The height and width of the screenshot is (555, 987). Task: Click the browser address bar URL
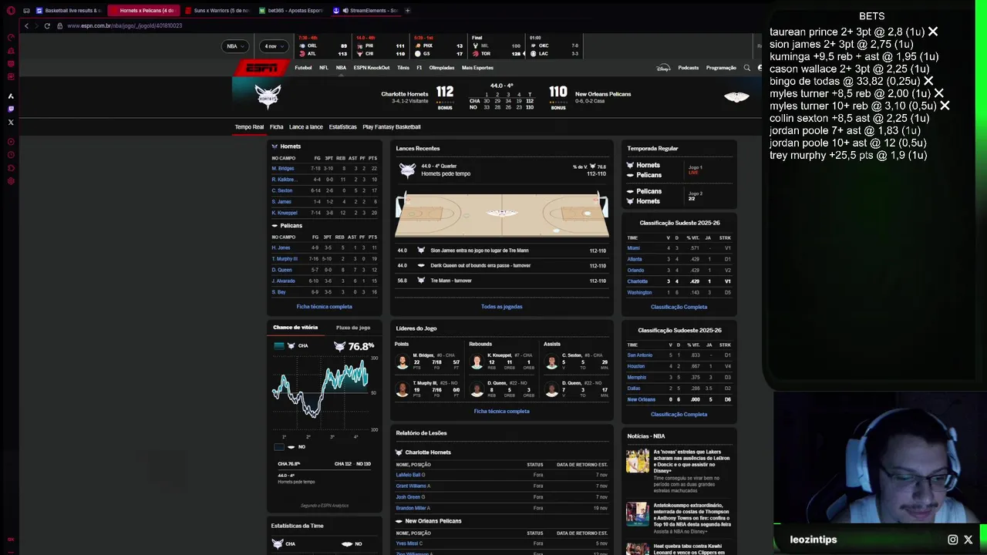(x=124, y=25)
